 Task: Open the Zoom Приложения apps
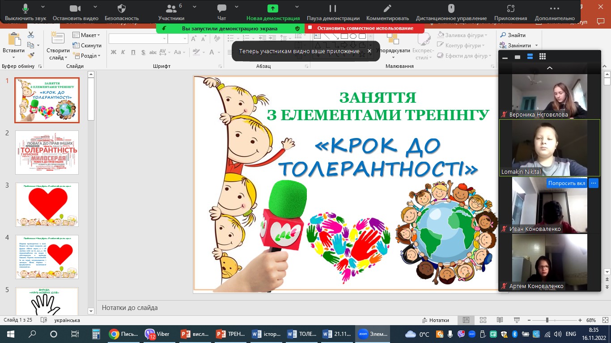[x=510, y=12]
